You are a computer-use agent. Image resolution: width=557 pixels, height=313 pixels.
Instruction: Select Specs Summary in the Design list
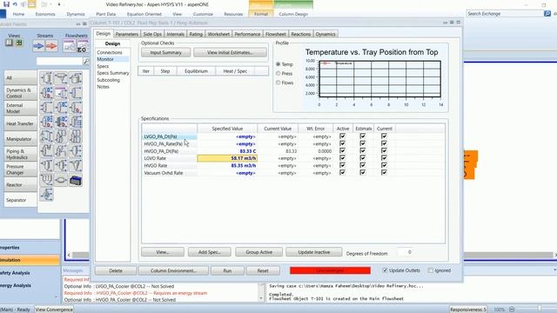coord(113,73)
